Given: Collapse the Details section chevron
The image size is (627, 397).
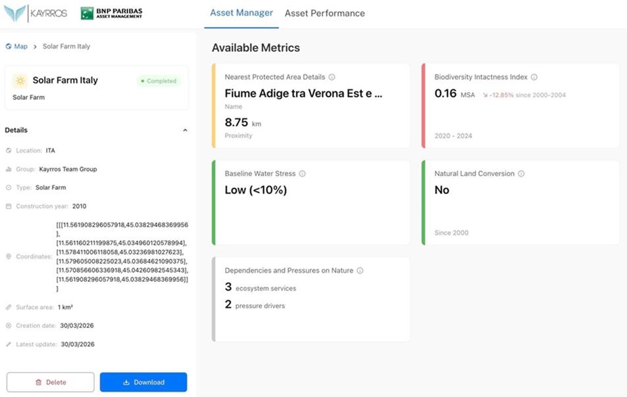Looking at the screenshot, I should click(185, 130).
